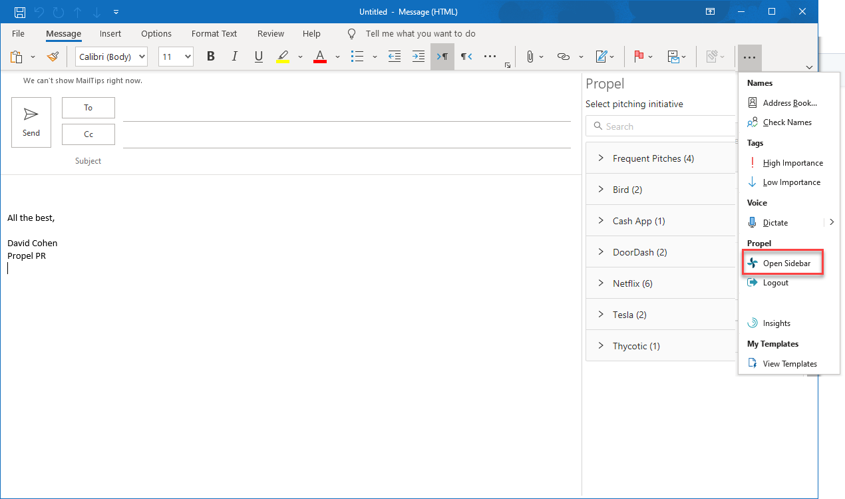Image resolution: width=845 pixels, height=499 pixels.
Task: Click the Cc recipients button
Action: click(88, 134)
